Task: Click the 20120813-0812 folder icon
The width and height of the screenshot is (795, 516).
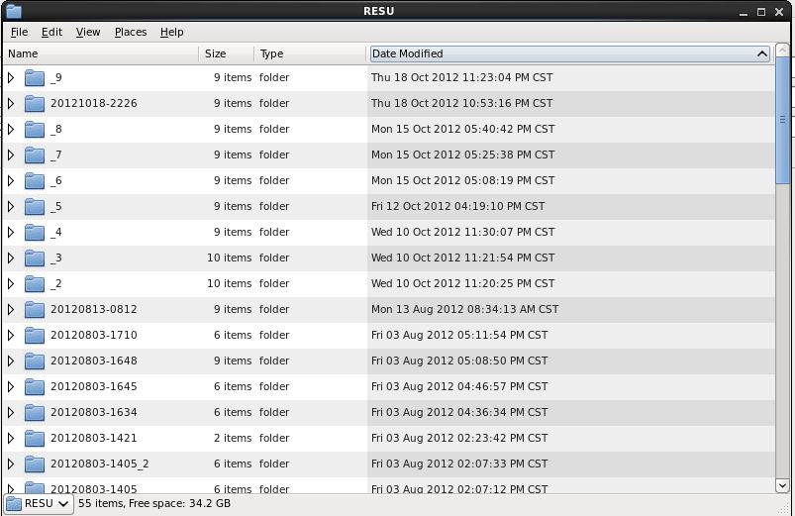Action: coord(35,309)
